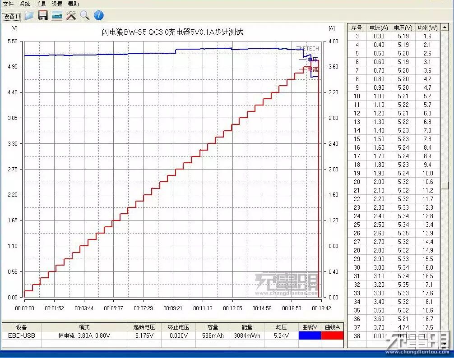Click the 起始电压 column header

pyautogui.click(x=144, y=327)
